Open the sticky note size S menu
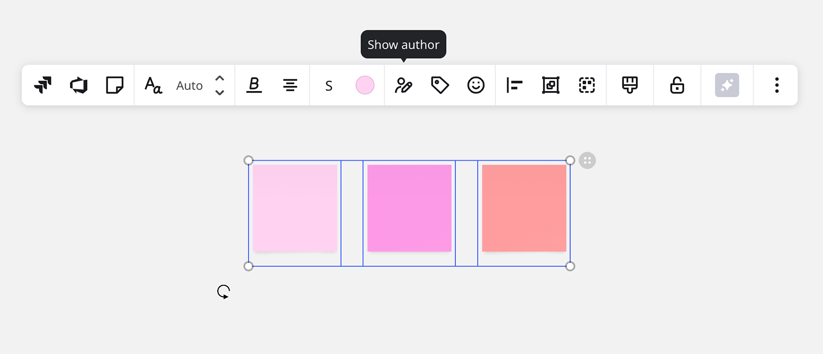Screen dimensions: 823x354 [x=329, y=85]
